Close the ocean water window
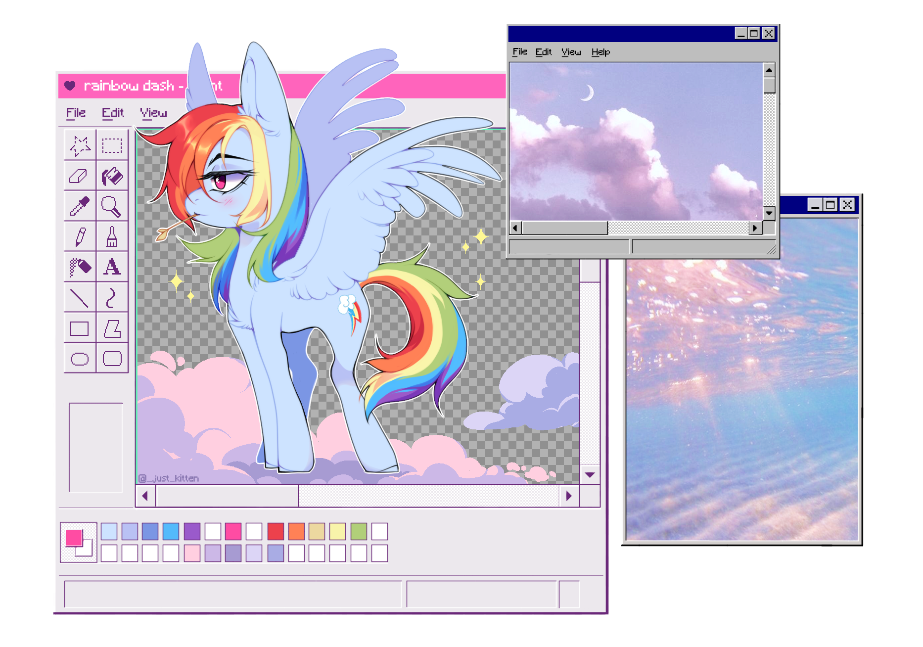Screen dimensions: 923x647 [848, 205]
